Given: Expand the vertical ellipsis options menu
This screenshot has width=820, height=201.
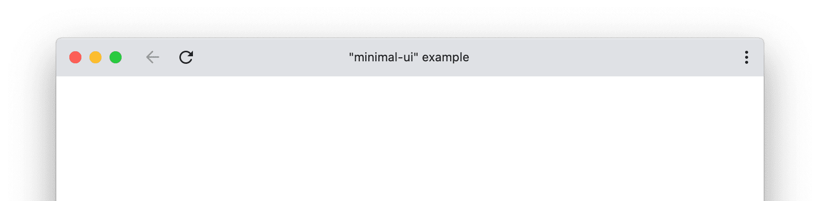Looking at the screenshot, I should (746, 57).
